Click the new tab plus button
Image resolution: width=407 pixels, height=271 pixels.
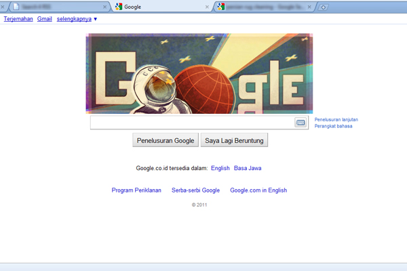point(323,7)
